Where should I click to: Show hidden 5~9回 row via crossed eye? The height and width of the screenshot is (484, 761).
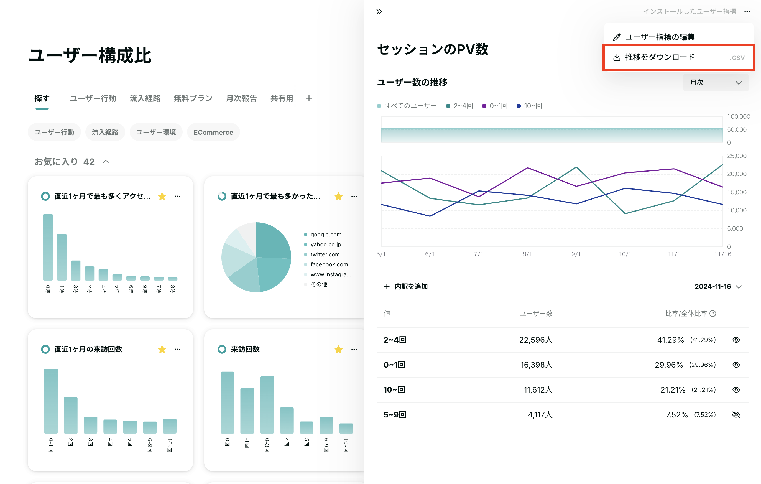[736, 415]
